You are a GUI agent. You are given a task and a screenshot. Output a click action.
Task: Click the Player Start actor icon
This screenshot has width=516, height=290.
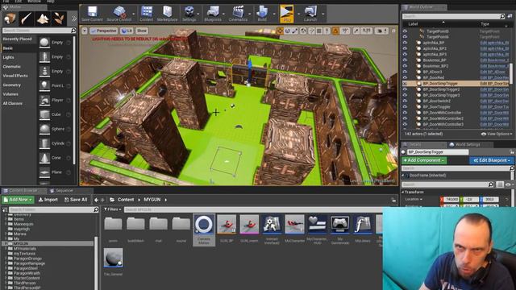(x=44, y=100)
